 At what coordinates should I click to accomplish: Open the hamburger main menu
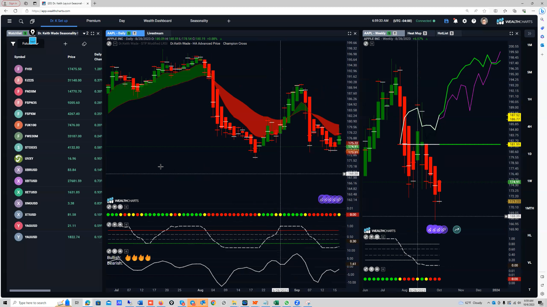pos(9,21)
